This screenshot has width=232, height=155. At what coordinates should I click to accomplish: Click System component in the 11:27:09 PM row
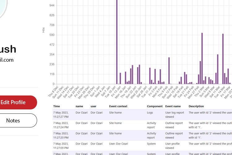[x=151, y=144]
